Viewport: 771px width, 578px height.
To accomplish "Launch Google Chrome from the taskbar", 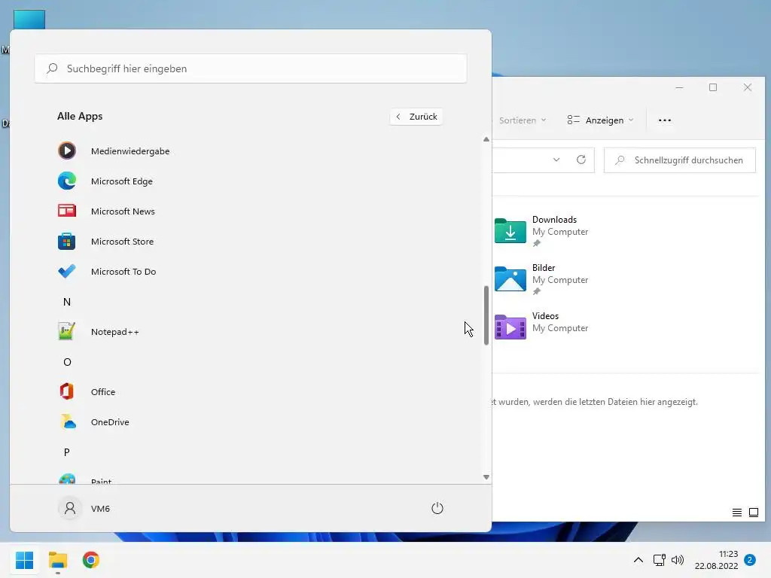I will pos(91,560).
